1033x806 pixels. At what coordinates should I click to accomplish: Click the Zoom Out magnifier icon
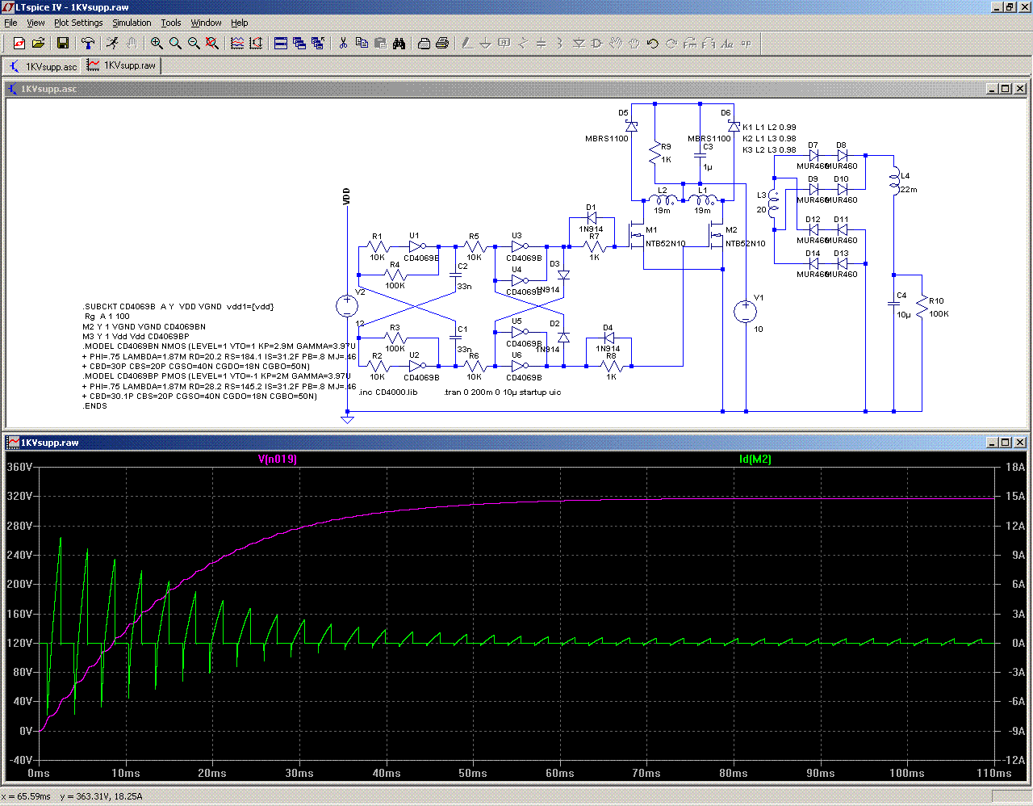(194, 44)
